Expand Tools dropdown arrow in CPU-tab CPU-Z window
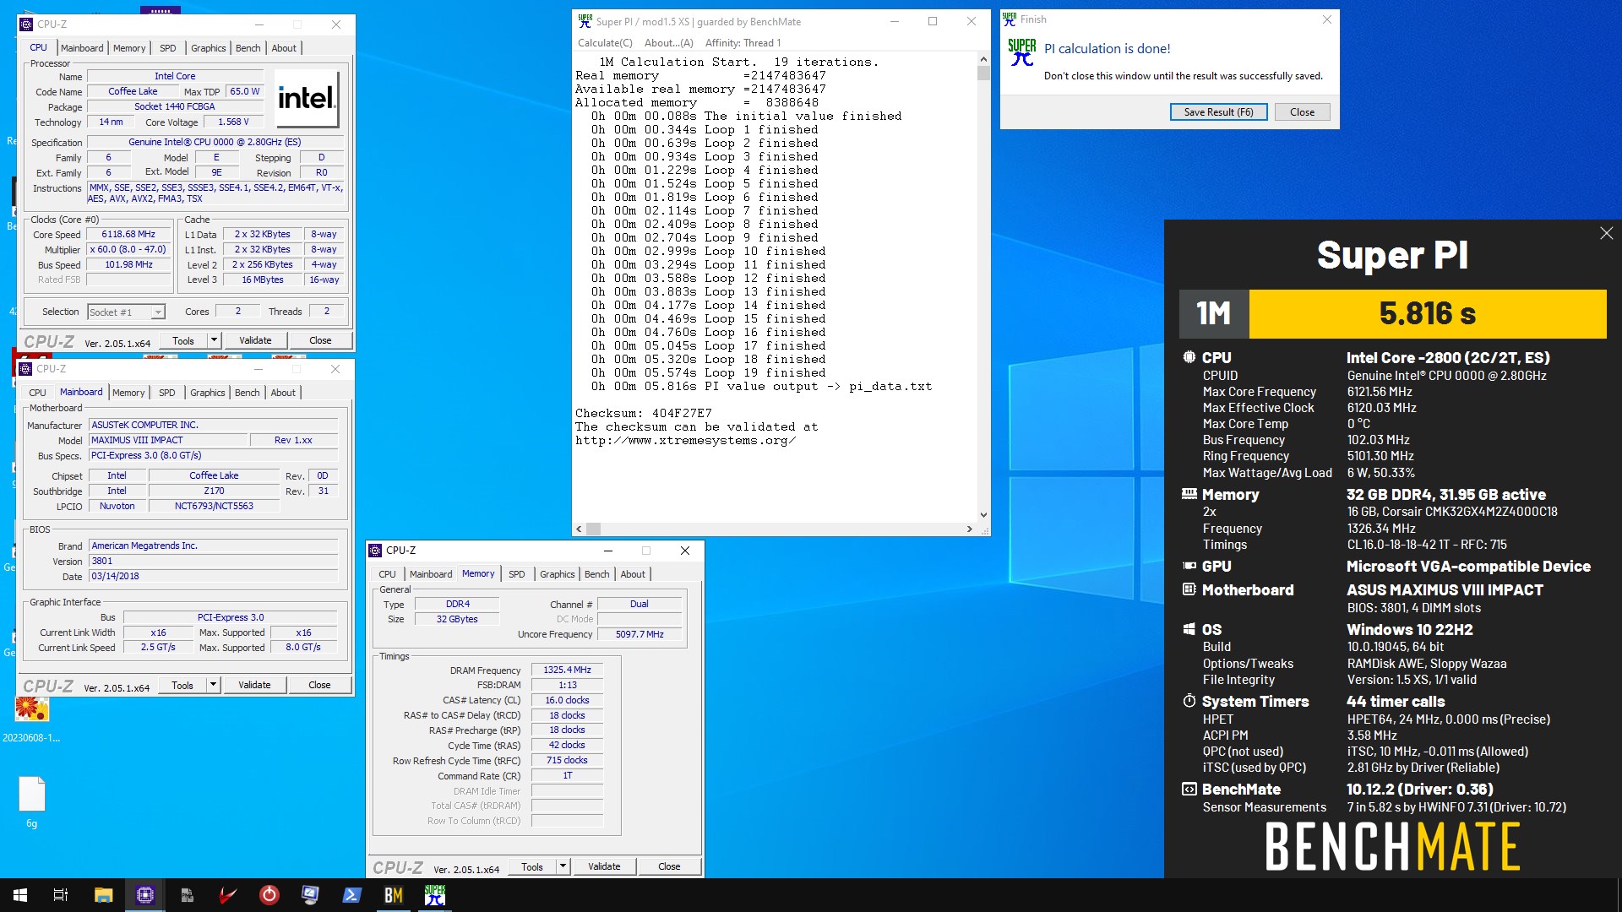Viewport: 1622px width, 912px height. click(x=214, y=340)
